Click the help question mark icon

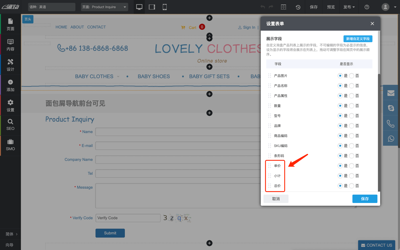coord(367,7)
